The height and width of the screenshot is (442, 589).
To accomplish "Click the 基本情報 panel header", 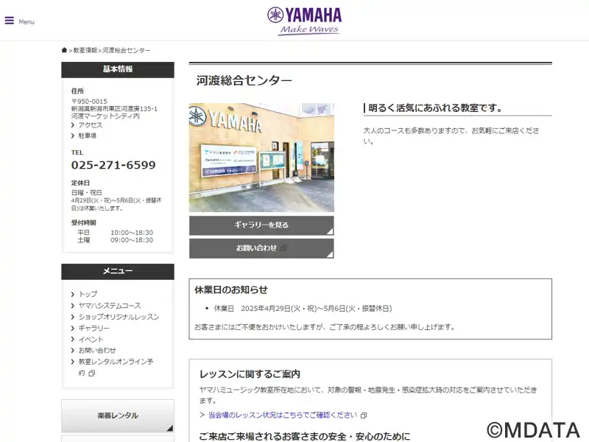I will 118,69.
